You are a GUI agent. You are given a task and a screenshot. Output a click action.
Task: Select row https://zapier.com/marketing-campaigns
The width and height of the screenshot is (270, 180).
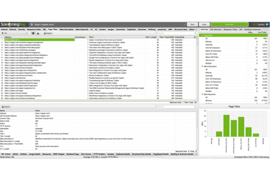coord(98,50)
